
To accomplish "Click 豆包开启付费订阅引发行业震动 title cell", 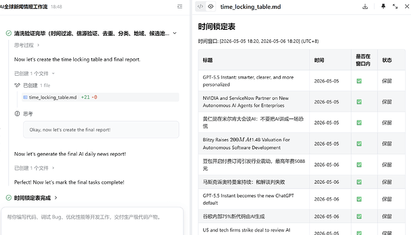I will (x=254, y=165).
